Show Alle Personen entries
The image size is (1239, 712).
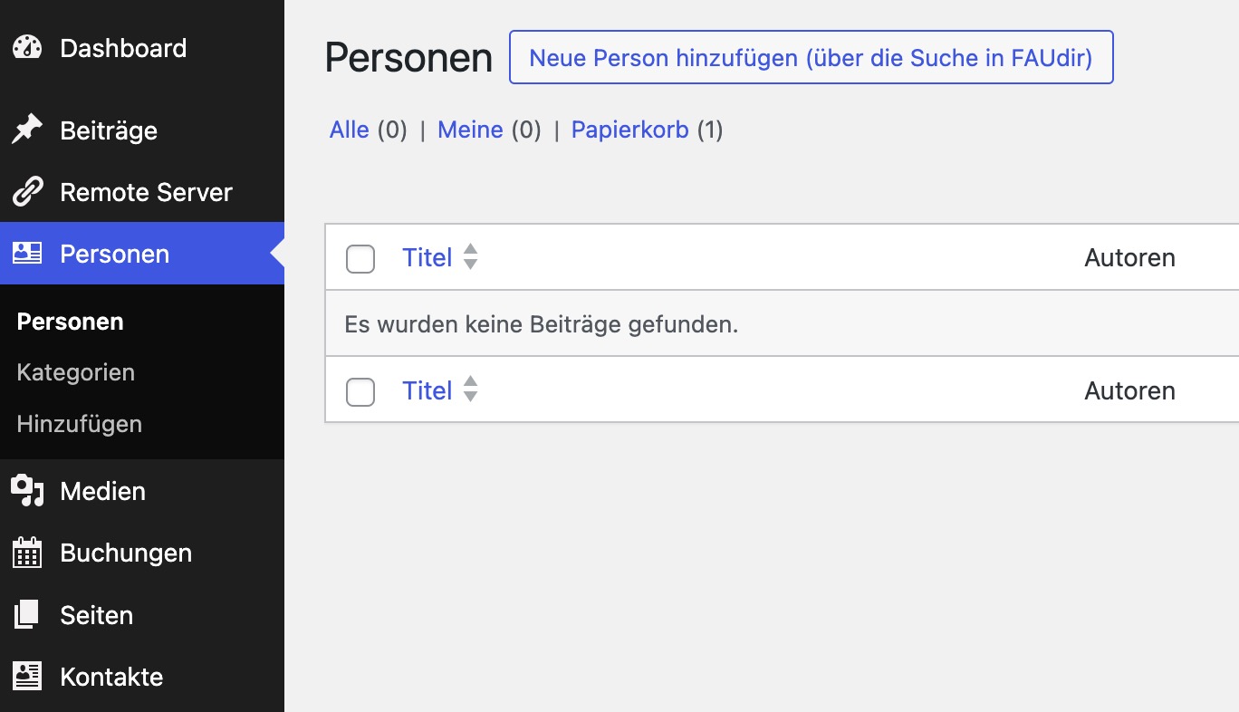(349, 130)
